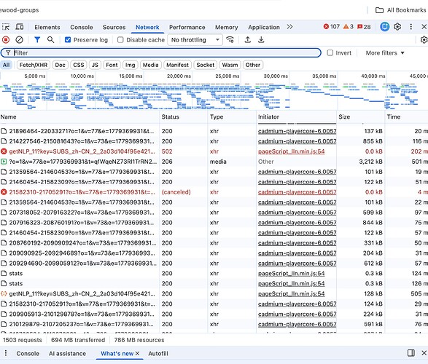Open pageScript_lln.min.js:54 initiator of 502 request
This screenshot has height=364, width=428.
pos(291,151)
